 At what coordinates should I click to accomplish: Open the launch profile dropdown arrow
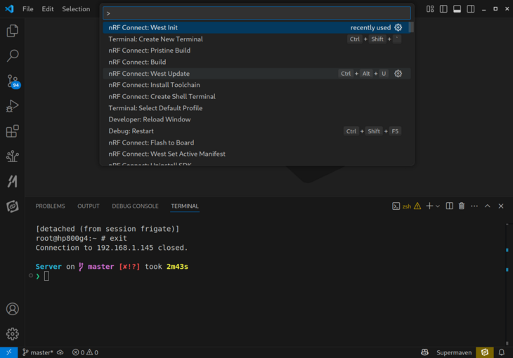pyautogui.click(x=438, y=206)
